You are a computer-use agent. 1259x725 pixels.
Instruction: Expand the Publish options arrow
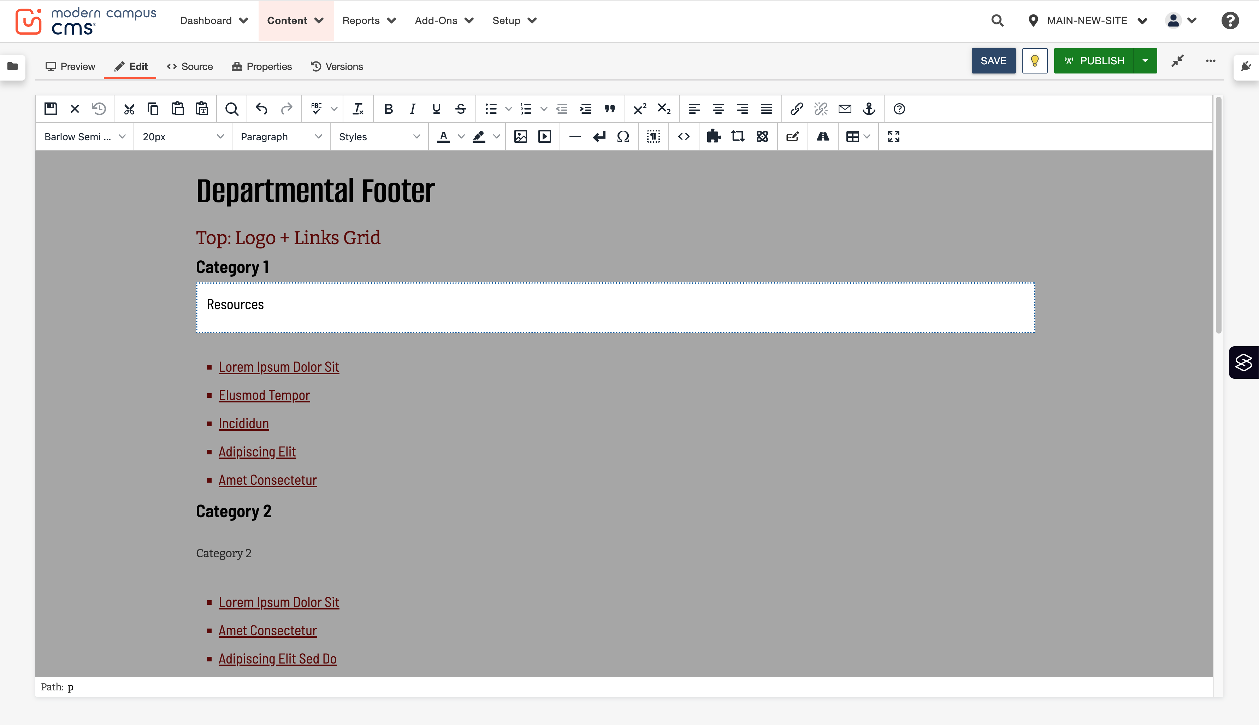(x=1145, y=61)
